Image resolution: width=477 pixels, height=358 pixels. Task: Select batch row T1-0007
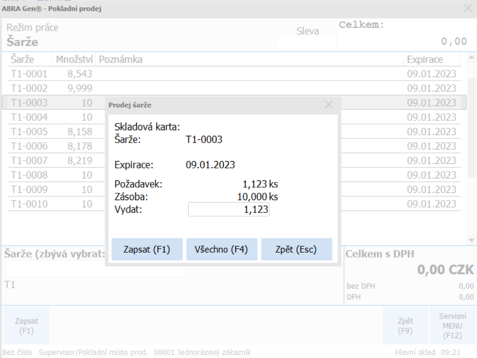[29, 161]
